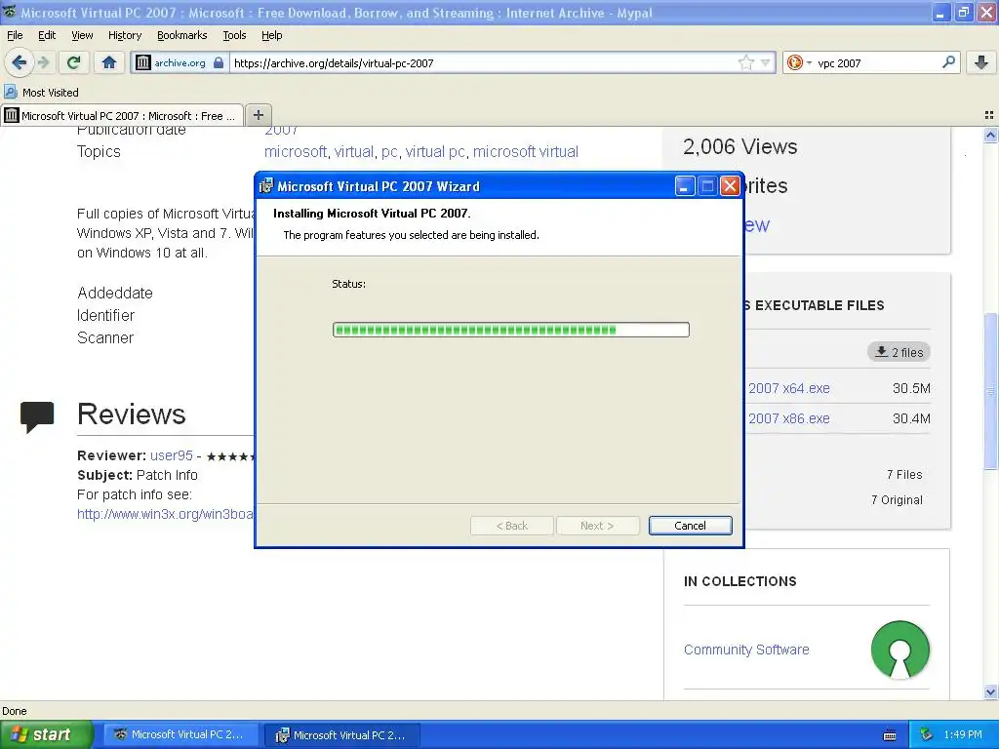Image resolution: width=999 pixels, height=749 pixels.
Task: Click the 7 Files text
Action: click(x=904, y=475)
